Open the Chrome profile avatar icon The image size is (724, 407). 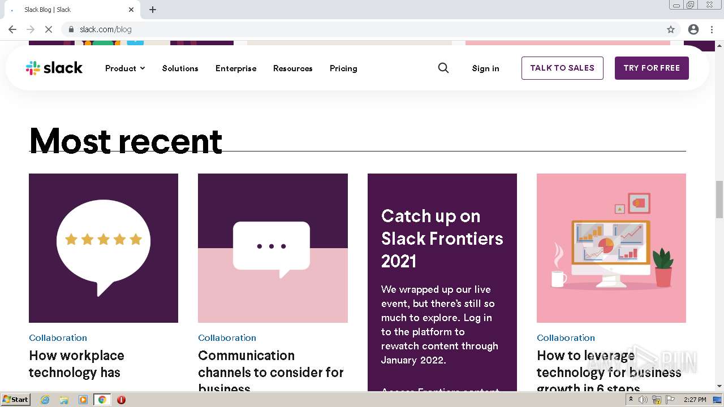(x=693, y=29)
